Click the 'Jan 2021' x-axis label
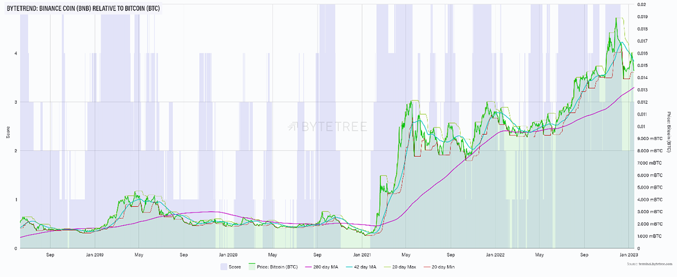The height and width of the screenshot is (277, 677). [362, 254]
